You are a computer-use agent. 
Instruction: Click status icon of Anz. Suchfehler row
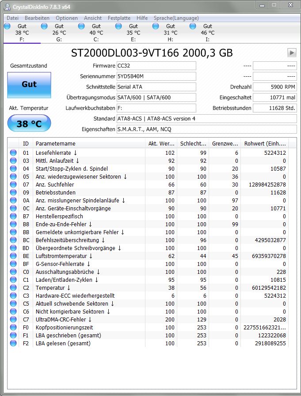point(13,184)
